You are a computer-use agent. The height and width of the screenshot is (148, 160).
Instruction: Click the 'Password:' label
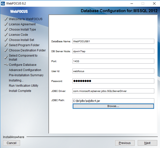click(57, 81)
